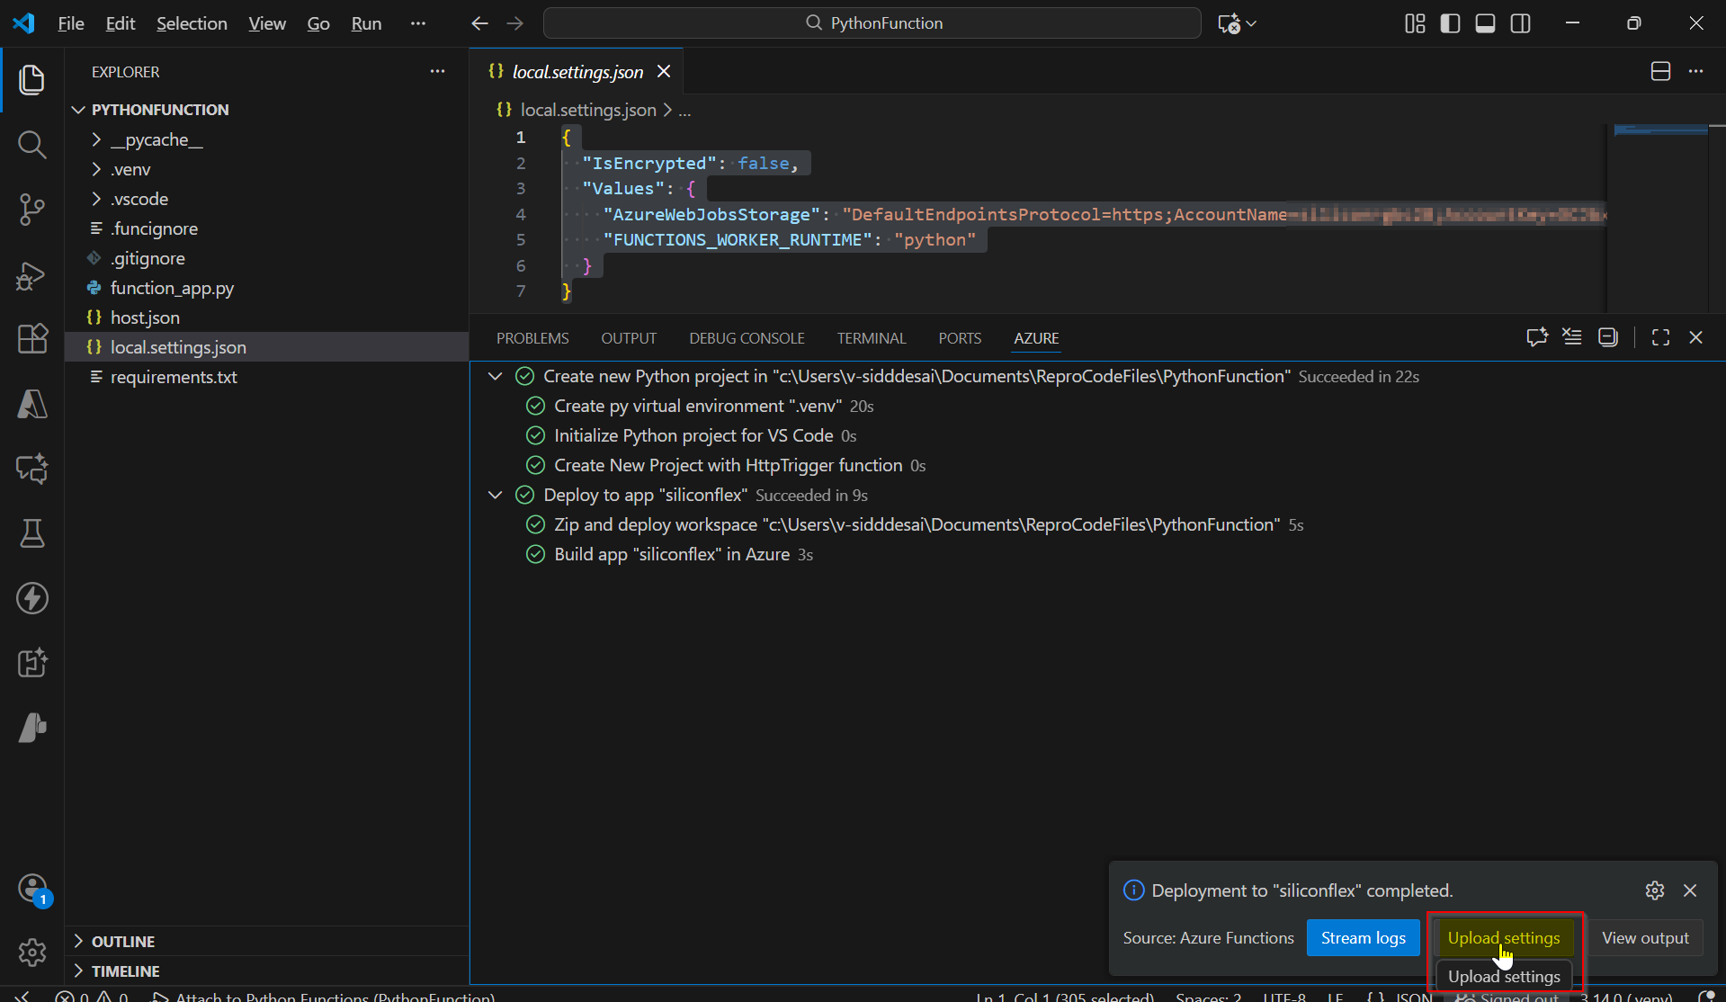1726x1002 pixels.
Task: Maximize the panel size
Action: (1660, 337)
